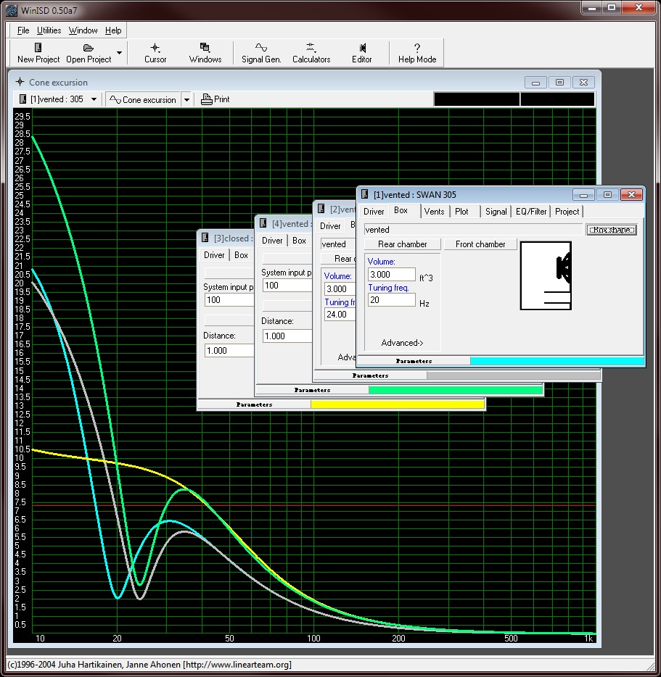The image size is (661, 677).
Task: Click the Open Project folder icon
Action: click(x=89, y=48)
